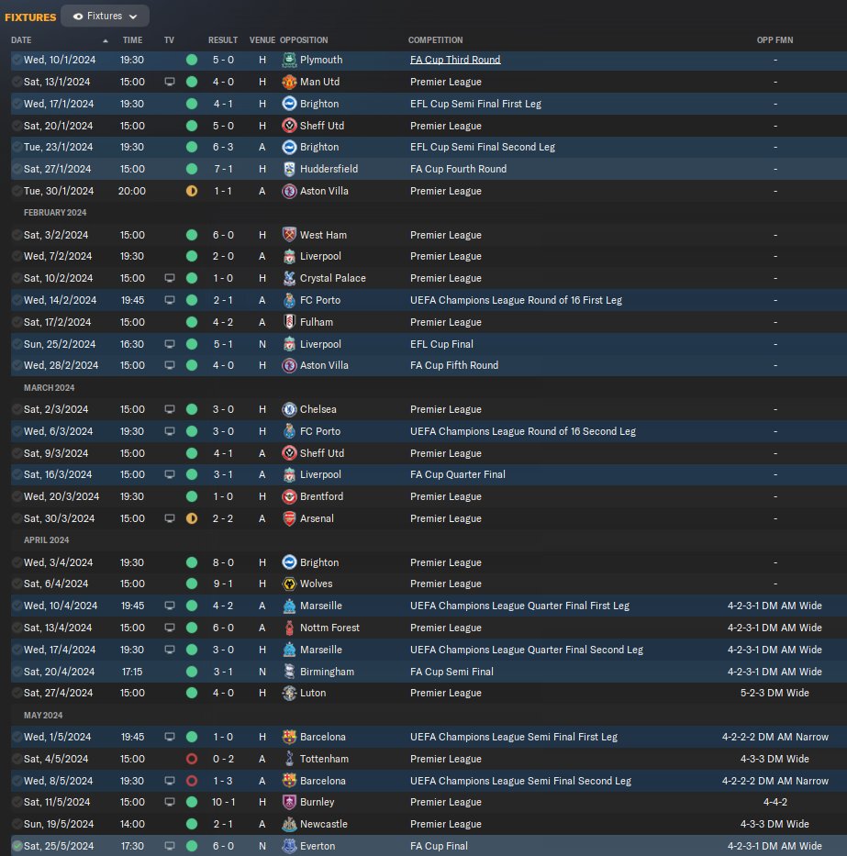Click 8 - 0 result against Brighton
This screenshot has height=856, width=847.
[223, 562]
